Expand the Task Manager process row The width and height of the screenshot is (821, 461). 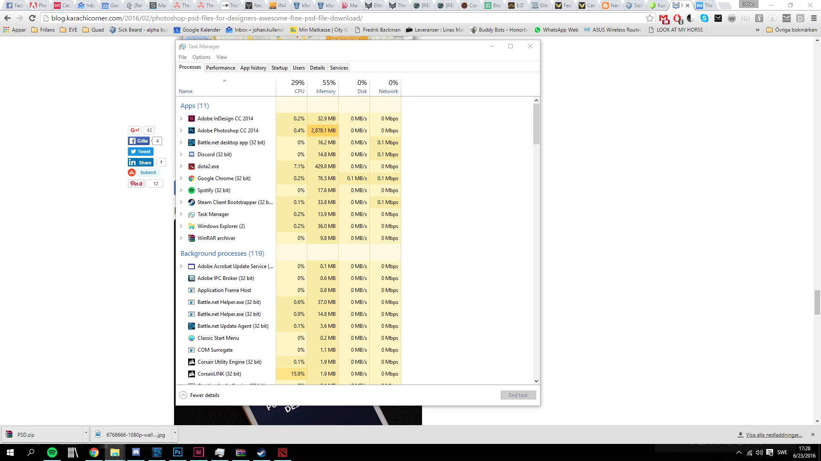tap(181, 214)
